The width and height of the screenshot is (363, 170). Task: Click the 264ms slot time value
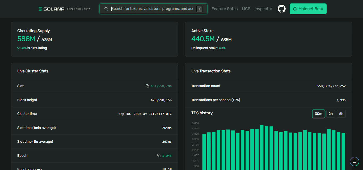[x=167, y=128]
